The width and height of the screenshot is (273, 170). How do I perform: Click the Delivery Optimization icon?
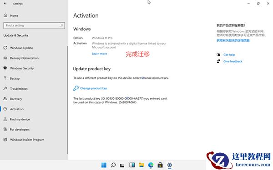[5, 58]
